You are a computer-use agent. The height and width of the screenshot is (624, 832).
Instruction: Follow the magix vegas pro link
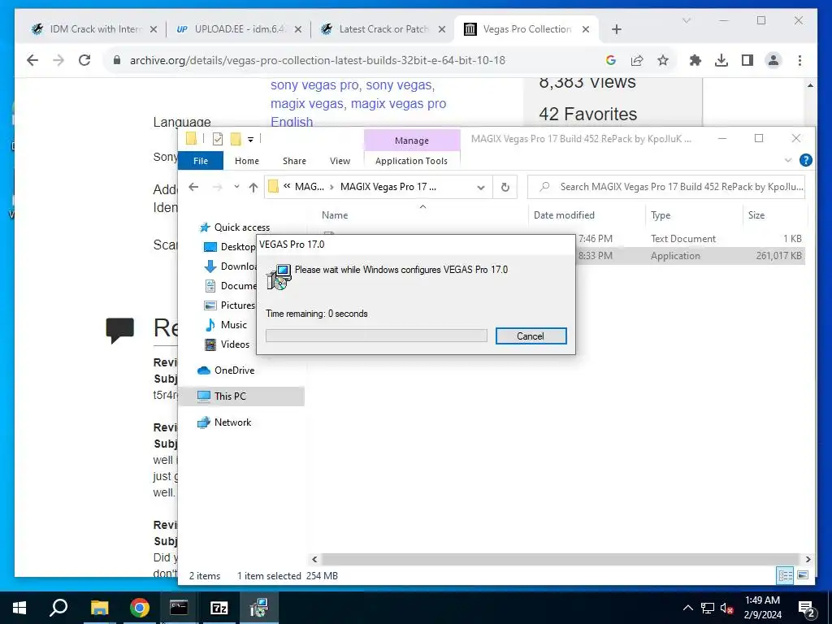[398, 103]
